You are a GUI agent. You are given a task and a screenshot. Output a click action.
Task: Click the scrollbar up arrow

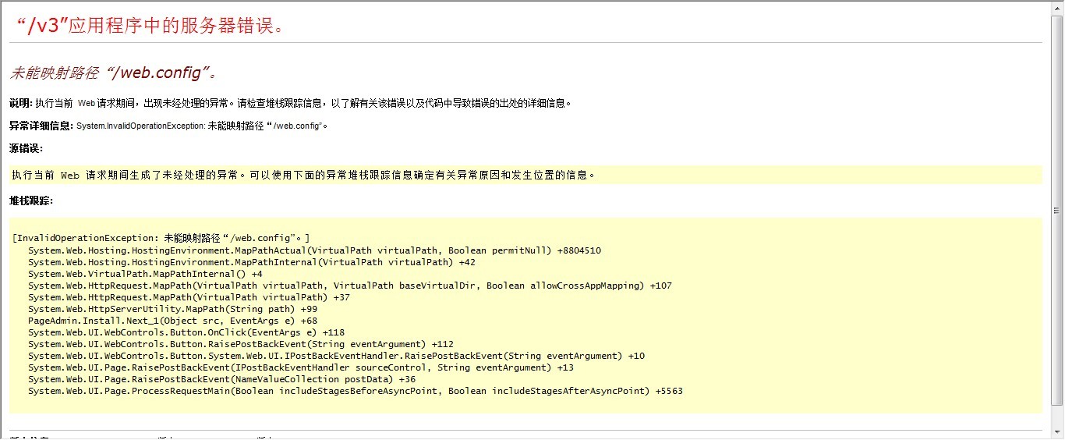[1058, 6]
